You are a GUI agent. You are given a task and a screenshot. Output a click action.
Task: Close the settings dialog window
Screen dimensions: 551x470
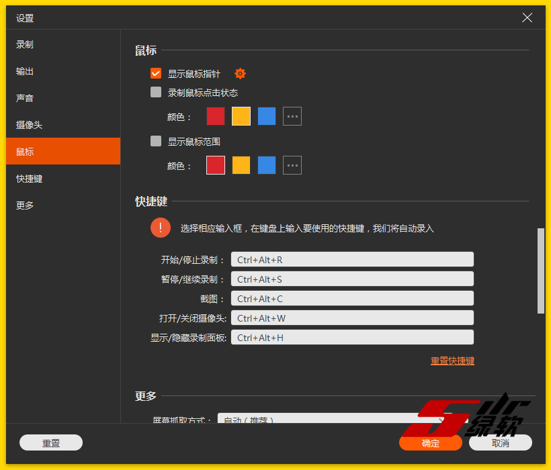click(527, 18)
